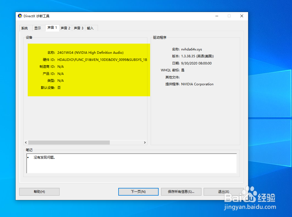Click the 没有发现问题 note text
Screen dimensions: 292x217
pyautogui.click(x=44, y=157)
